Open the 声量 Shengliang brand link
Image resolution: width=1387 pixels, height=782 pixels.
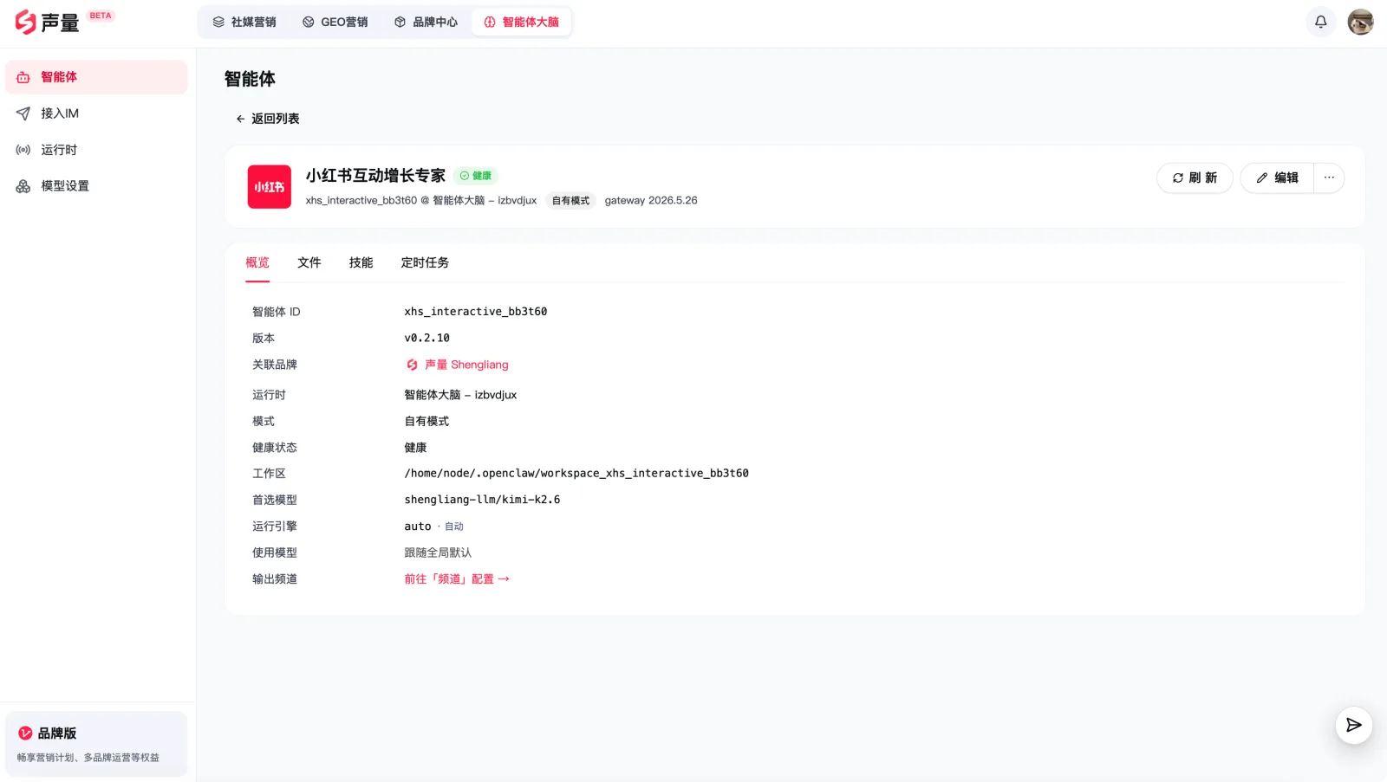[458, 365]
